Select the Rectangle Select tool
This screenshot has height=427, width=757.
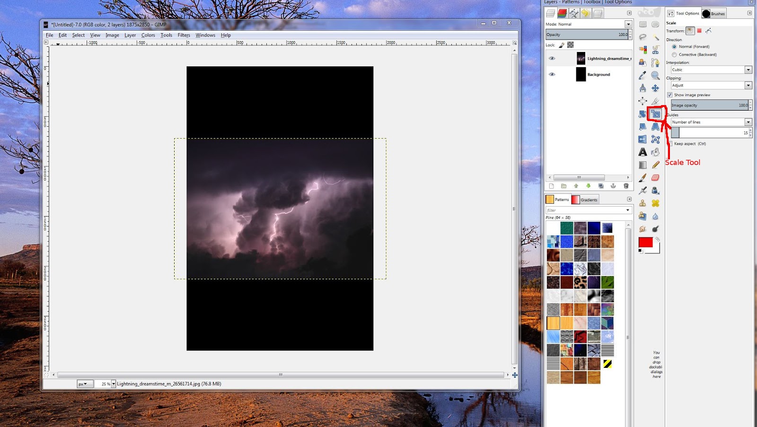(643, 24)
